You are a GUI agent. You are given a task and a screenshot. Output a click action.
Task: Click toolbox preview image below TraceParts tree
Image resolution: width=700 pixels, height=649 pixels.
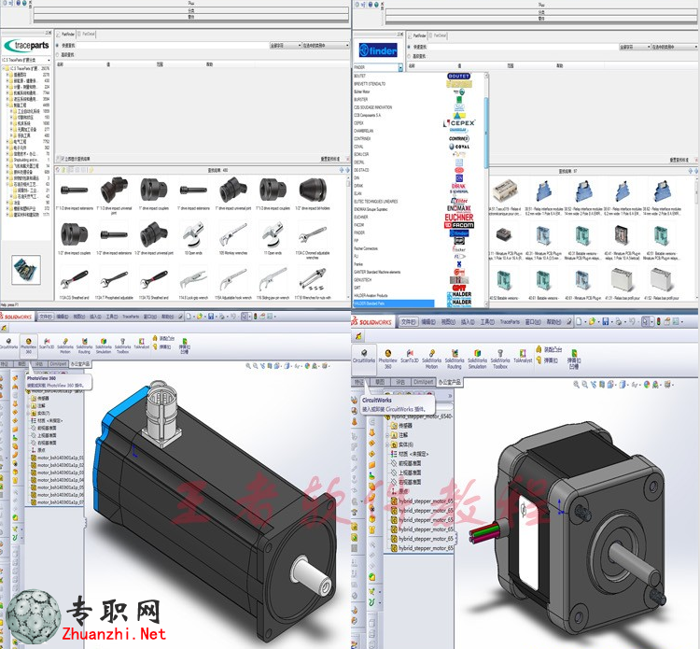click(x=26, y=269)
